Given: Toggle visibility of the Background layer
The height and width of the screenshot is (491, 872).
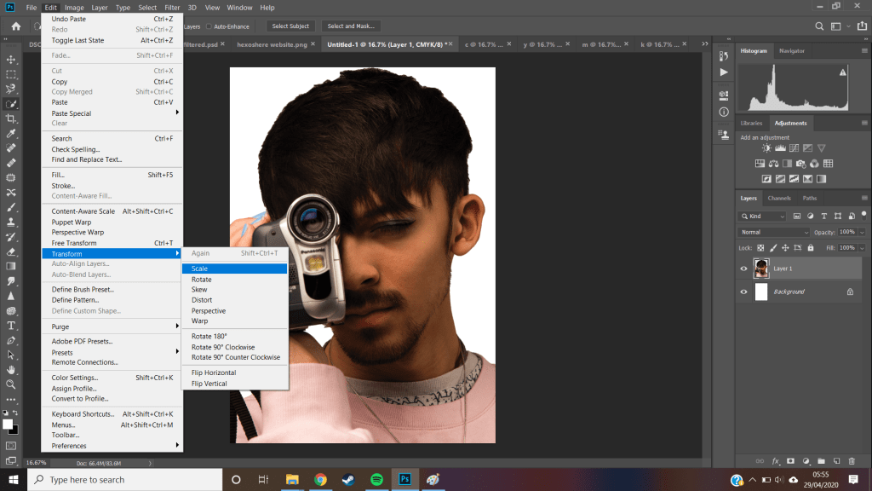Looking at the screenshot, I should point(743,292).
